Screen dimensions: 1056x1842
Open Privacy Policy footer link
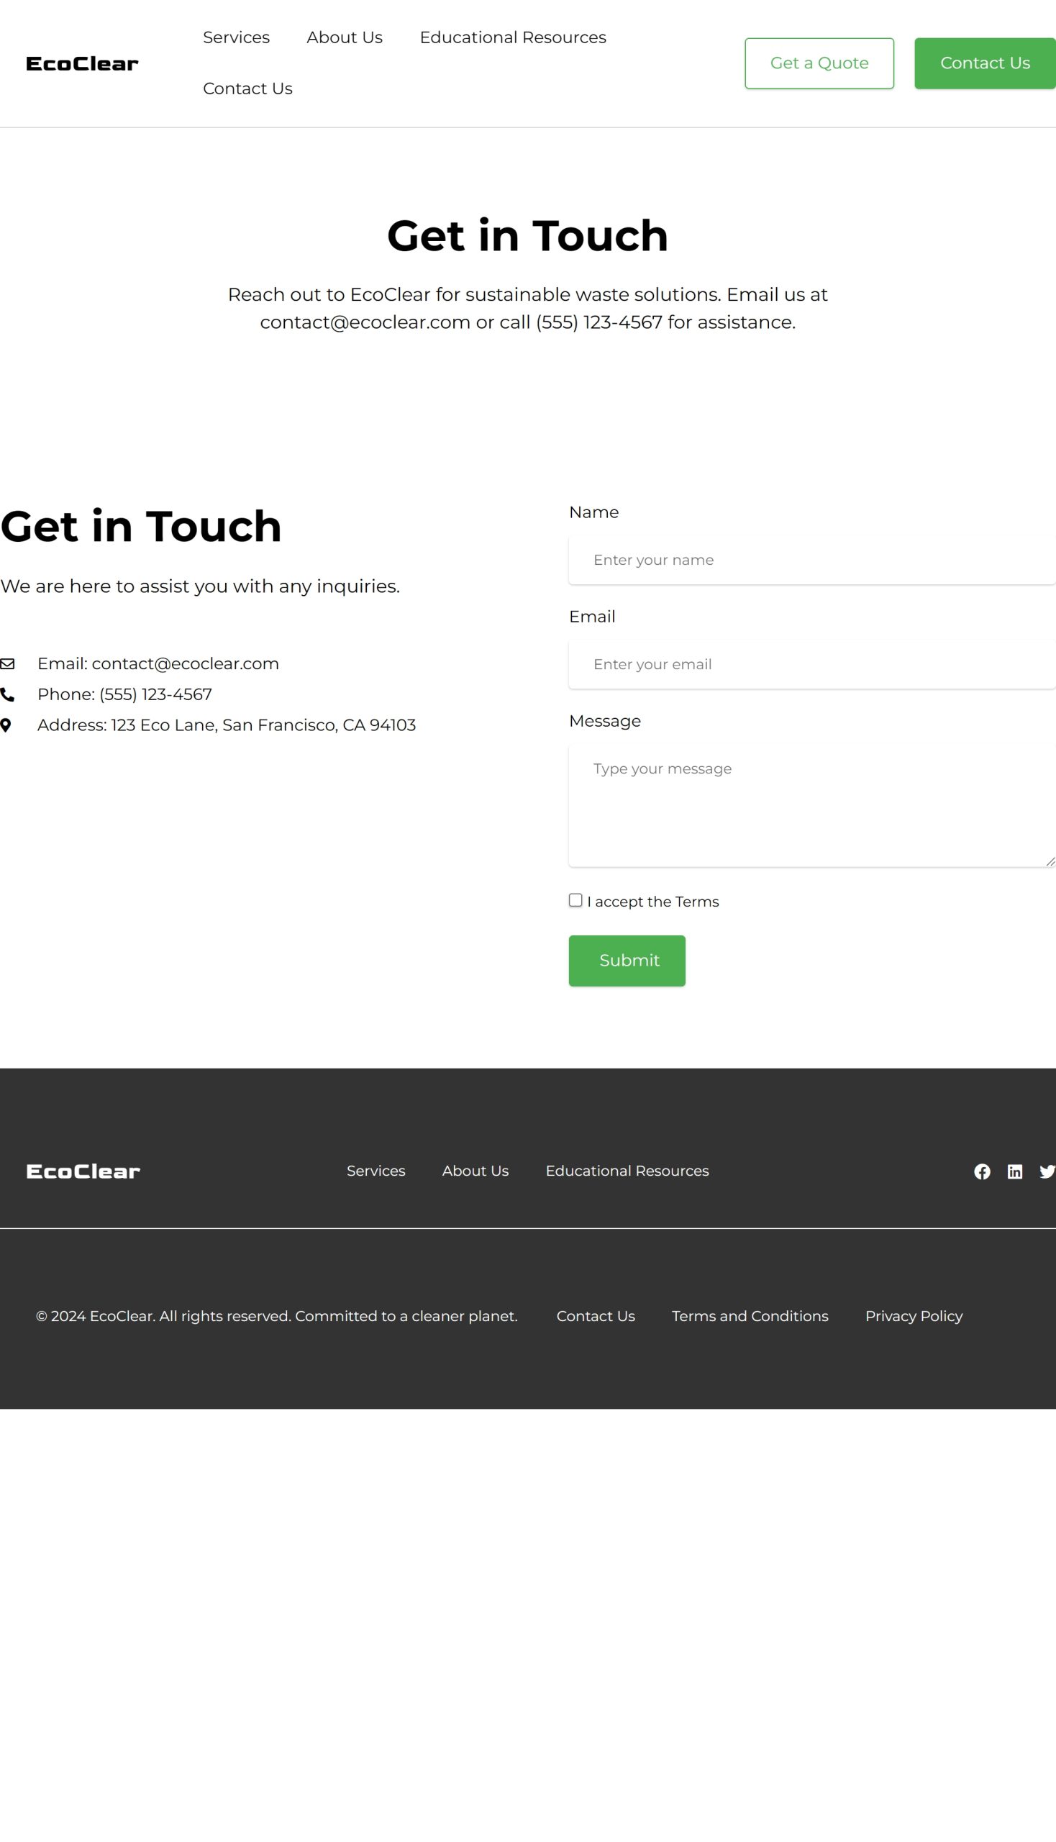914,1316
